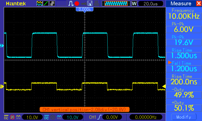This screenshot has height=121, width=202.
Task: Click the CH2 cyan probe waveform icon
Action: coord(59,117)
